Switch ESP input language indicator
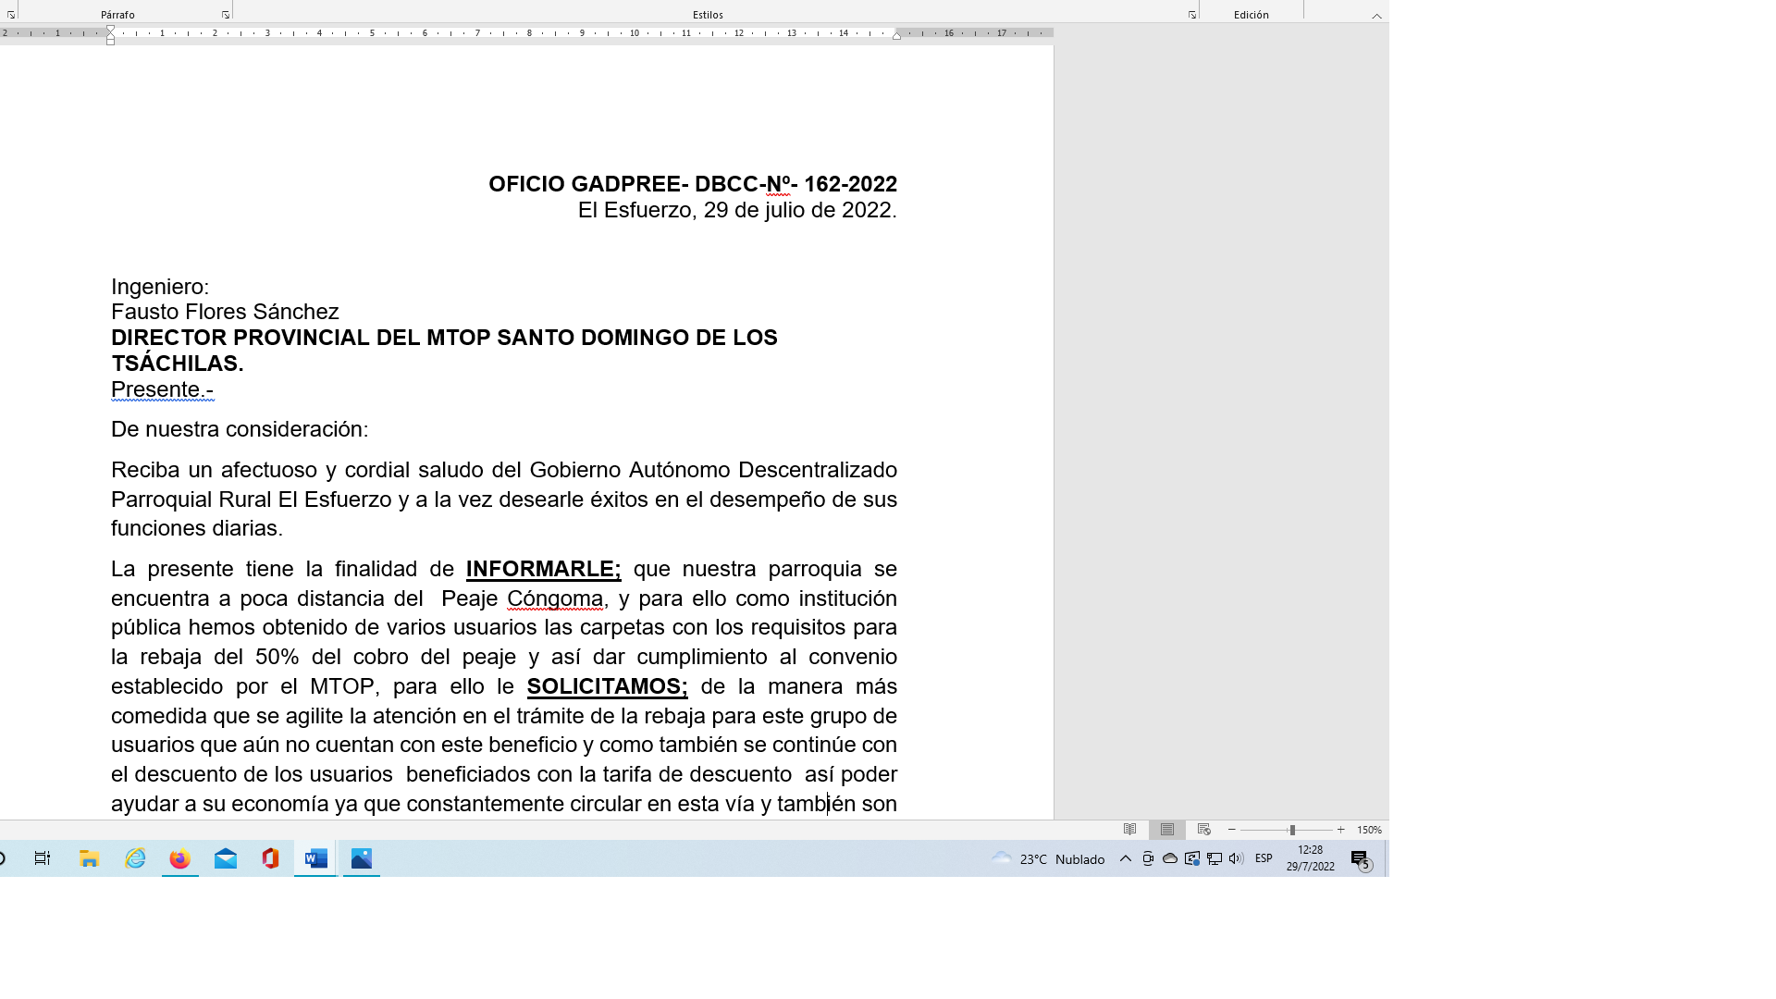 [1264, 858]
